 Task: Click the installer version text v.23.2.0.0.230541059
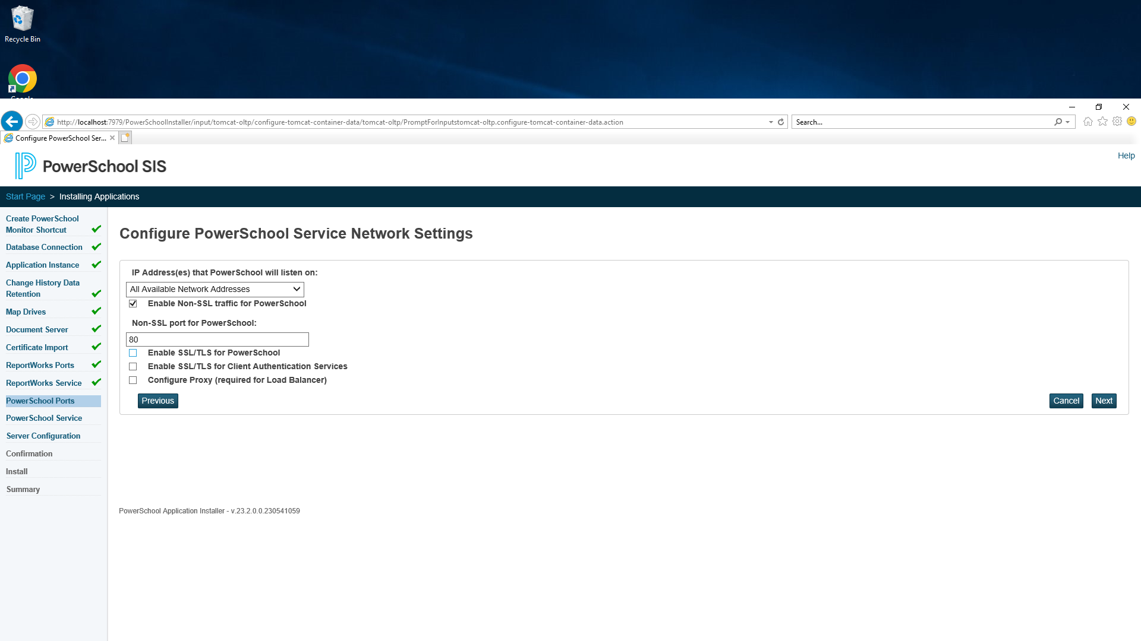click(x=265, y=510)
